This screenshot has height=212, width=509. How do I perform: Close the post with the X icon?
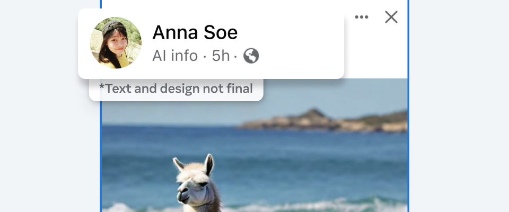coord(391,17)
